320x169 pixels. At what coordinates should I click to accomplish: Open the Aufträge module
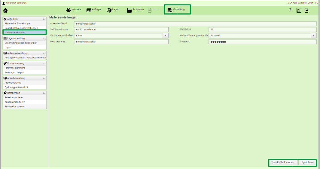coord(93,10)
